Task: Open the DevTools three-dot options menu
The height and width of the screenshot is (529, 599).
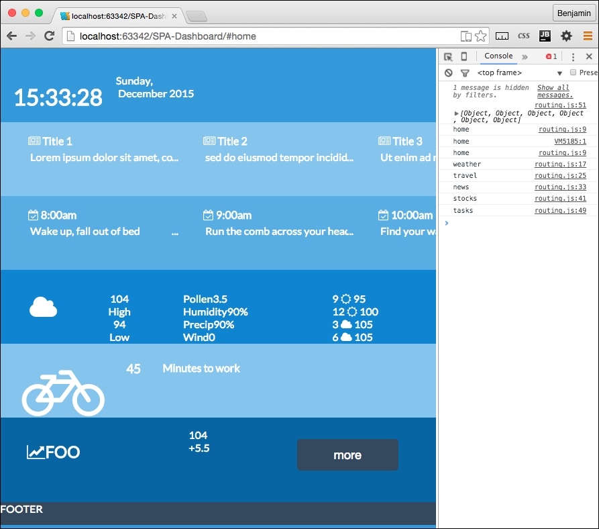Action: point(573,57)
